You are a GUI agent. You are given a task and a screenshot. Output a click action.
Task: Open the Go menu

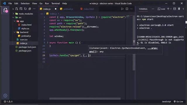(x=41, y=3)
